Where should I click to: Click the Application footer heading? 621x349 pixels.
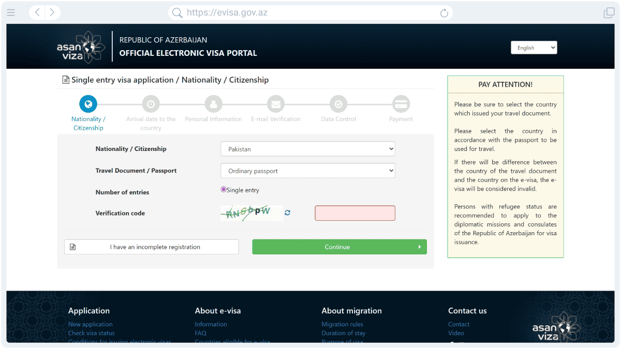coord(89,311)
